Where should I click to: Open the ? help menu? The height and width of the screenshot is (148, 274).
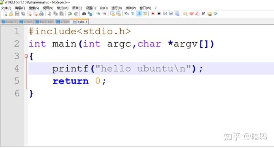click(x=156, y=8)
